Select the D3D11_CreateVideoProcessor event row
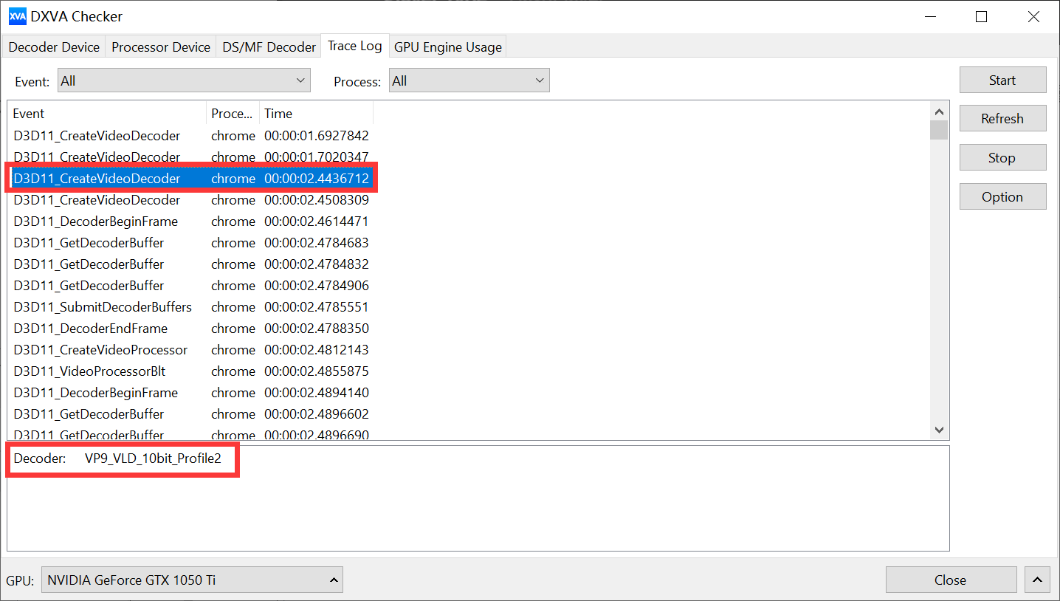This screenshot has height=601, width=1060. tap(101, 349)
